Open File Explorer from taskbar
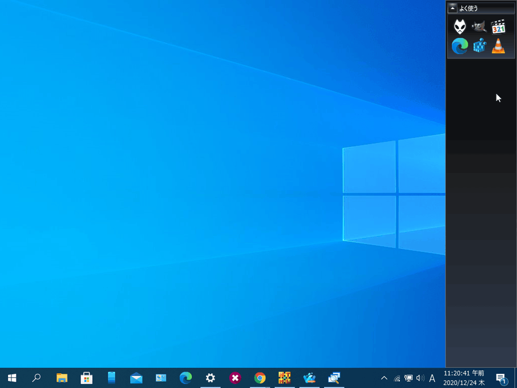The height and width of the screenshot is (388, 517). coord(62,378)
